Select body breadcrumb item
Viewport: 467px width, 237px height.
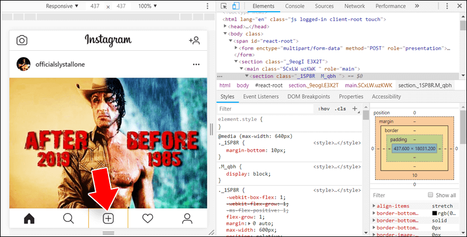(243, 85)
